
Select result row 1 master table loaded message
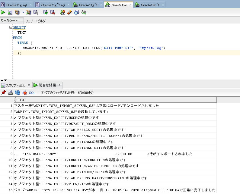click(115, 106)
